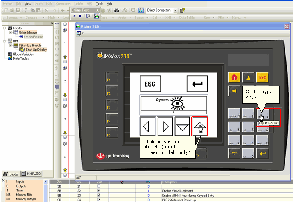
Task: Click the yellow up-arrow key on keypad
Action: (x=248, y=77)
